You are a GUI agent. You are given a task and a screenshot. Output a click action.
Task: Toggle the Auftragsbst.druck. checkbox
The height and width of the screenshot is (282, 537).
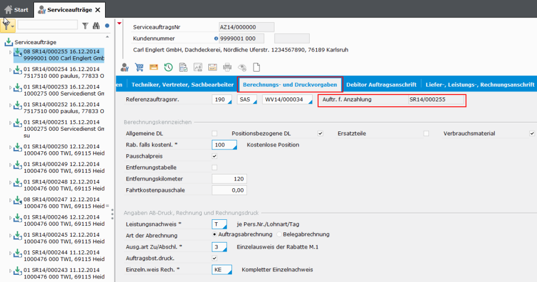point(214,258)
